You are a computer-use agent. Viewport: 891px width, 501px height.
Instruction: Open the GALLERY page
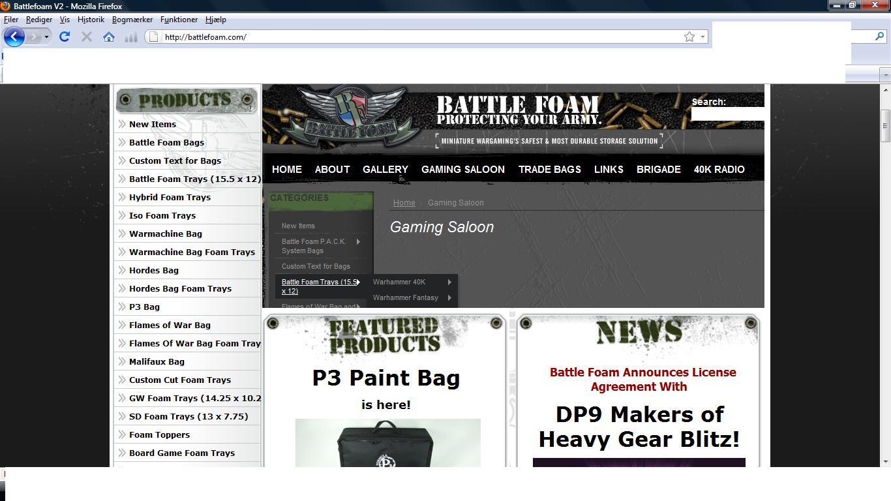point(385,170)
